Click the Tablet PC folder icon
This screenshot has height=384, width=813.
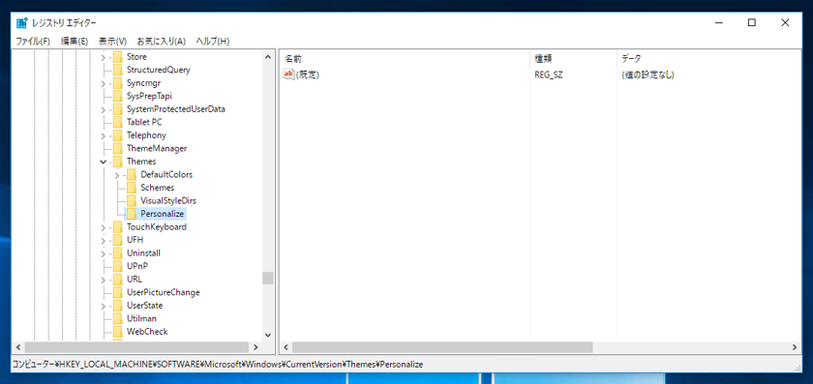pos(118,122)
